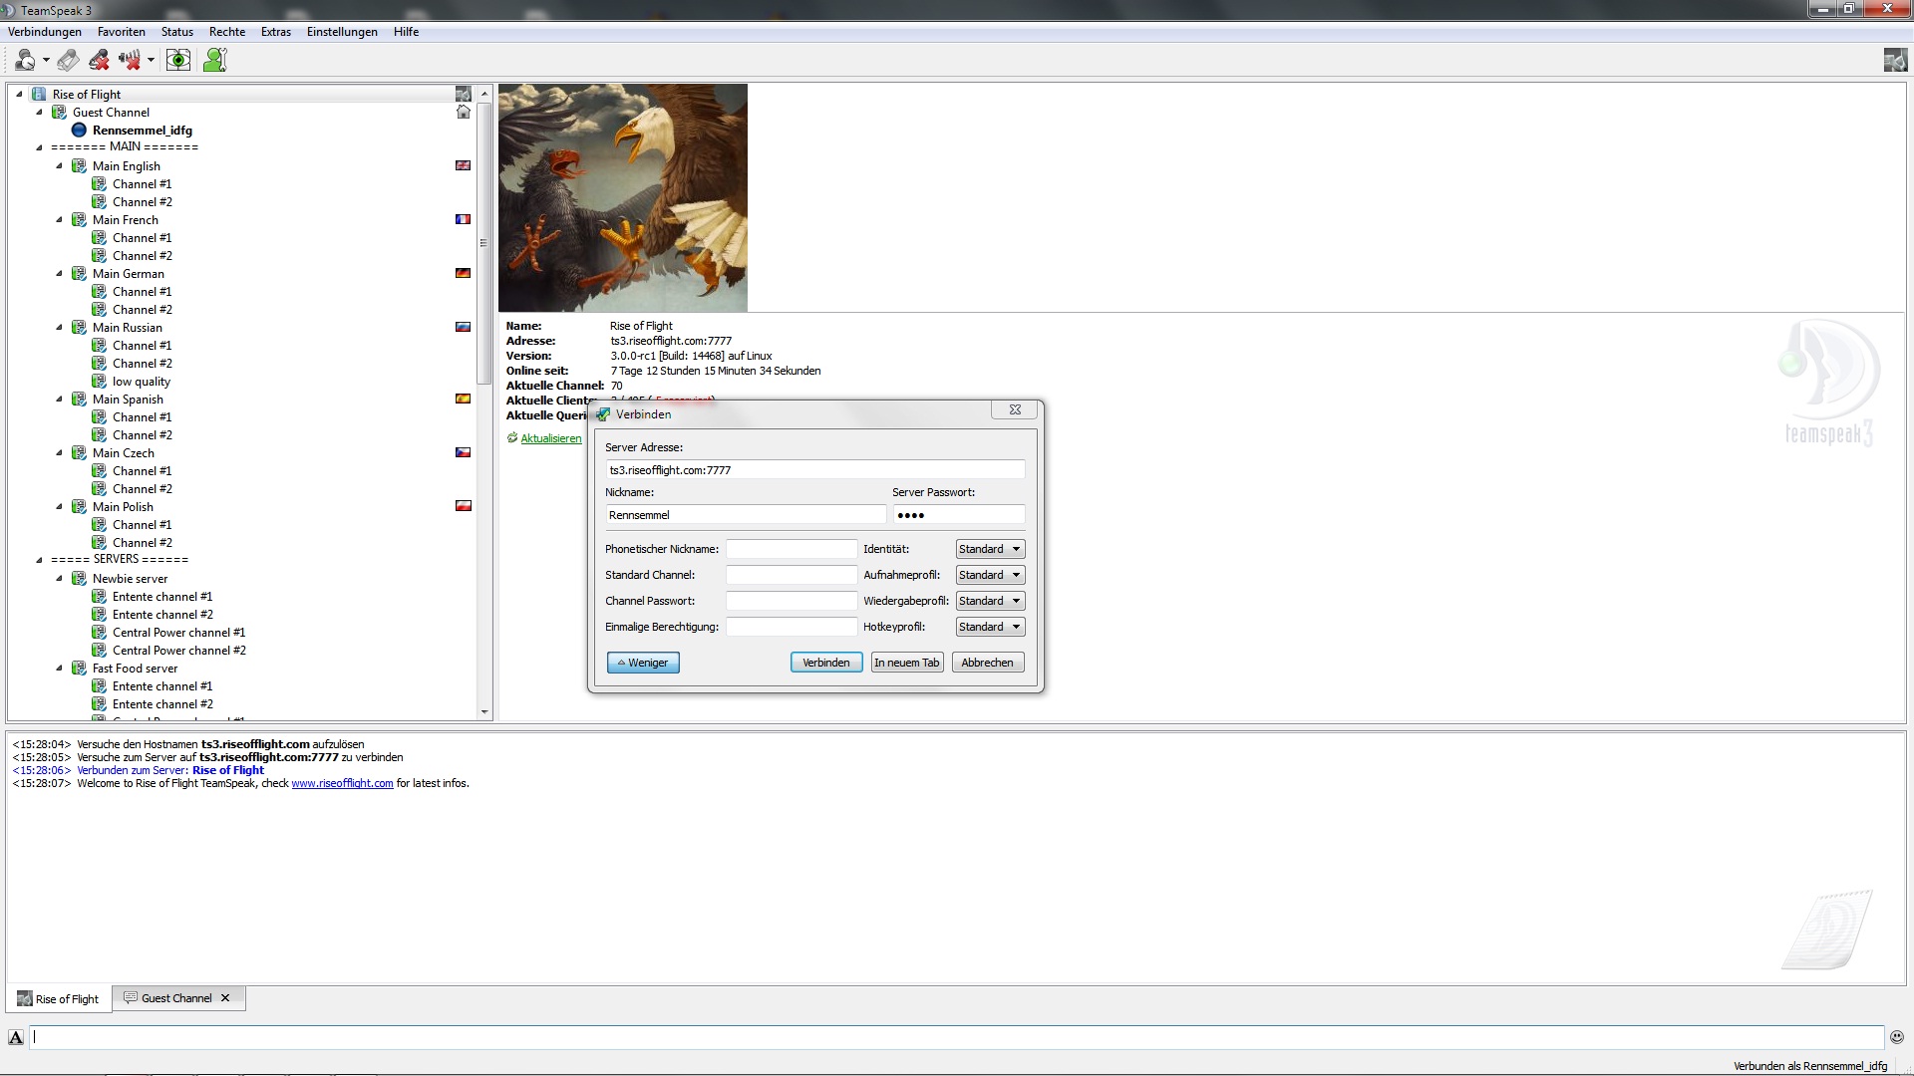Open contacts using the green person icon
The image size is (1914, 1076).
[x=215, y=60]
